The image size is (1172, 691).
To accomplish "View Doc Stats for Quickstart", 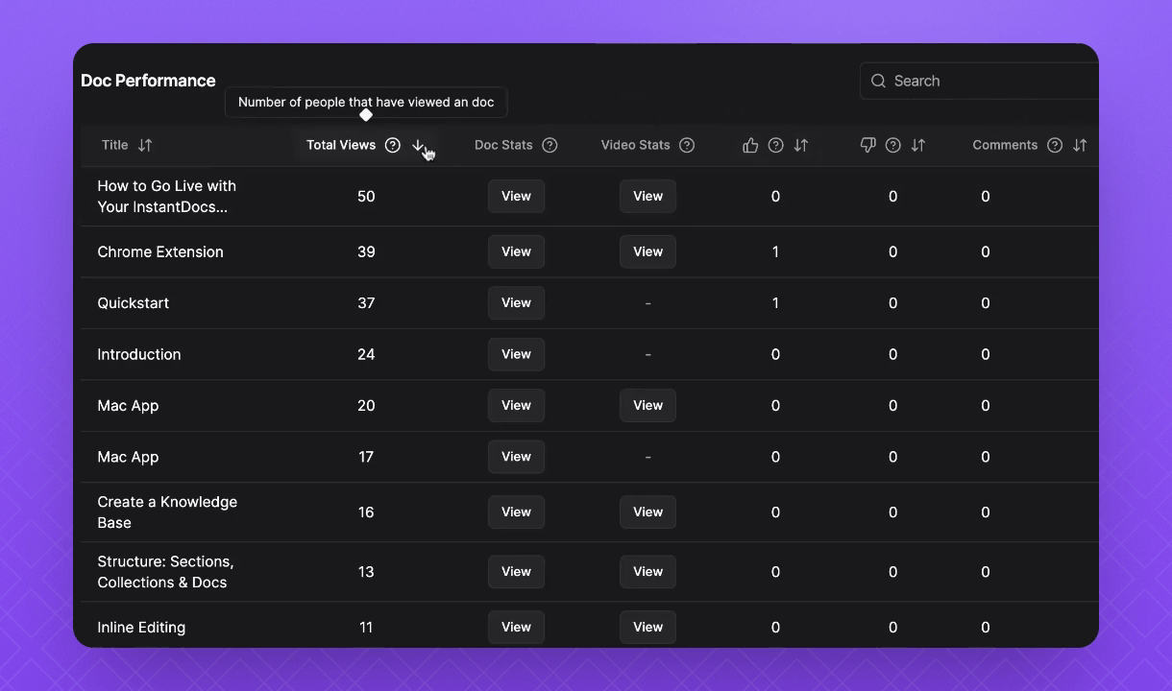I will coord(516,302).
